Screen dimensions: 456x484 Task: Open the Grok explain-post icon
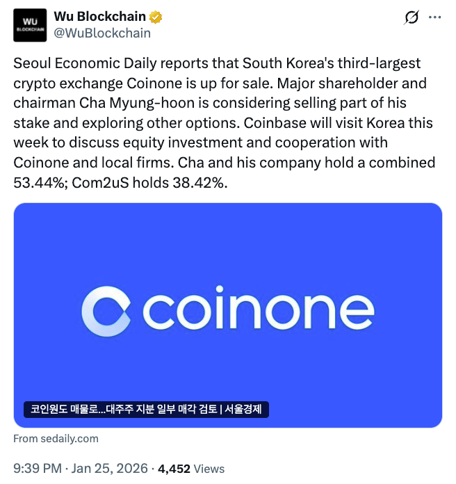(412, 17)
